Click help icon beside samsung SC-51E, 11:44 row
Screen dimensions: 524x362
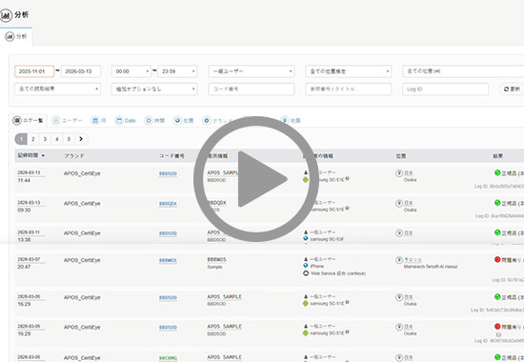click(x=347, y=178)
